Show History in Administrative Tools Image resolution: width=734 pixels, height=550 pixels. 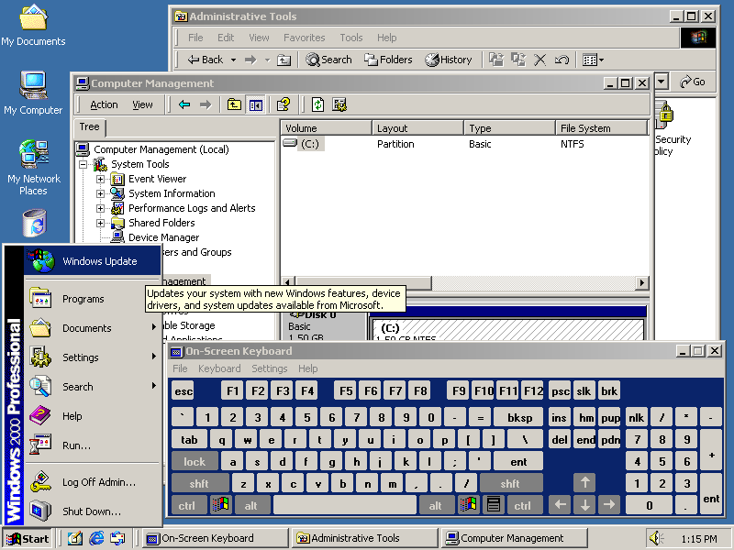(x=449, y=60)
